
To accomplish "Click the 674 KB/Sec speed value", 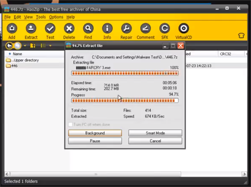I will [155, 116].
